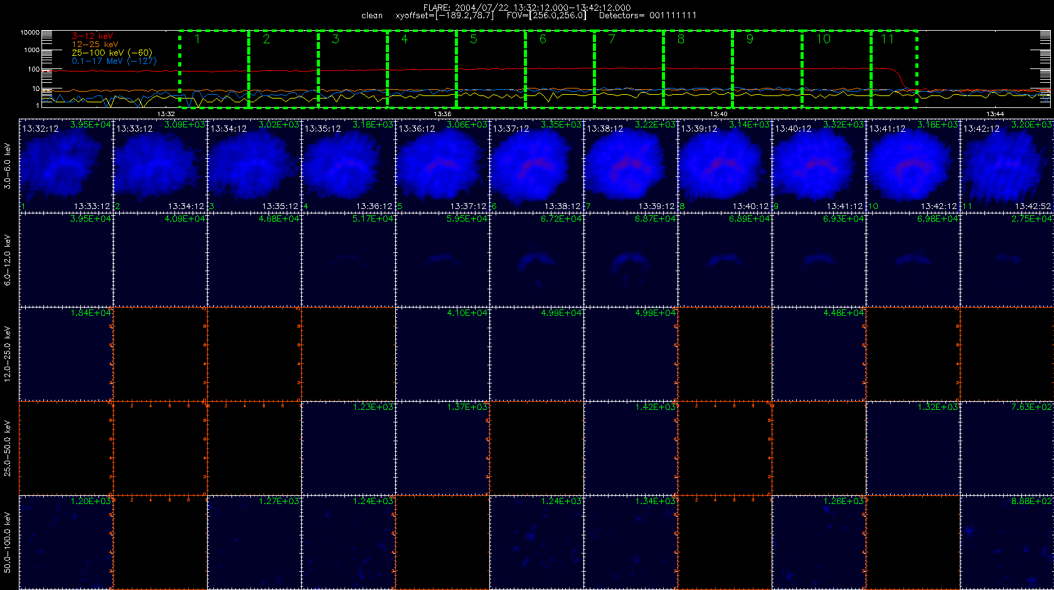This screenshot has width=1054, height=590.
Task: Select interval 5 marker in light curve
Action: [x=474, y=40]
